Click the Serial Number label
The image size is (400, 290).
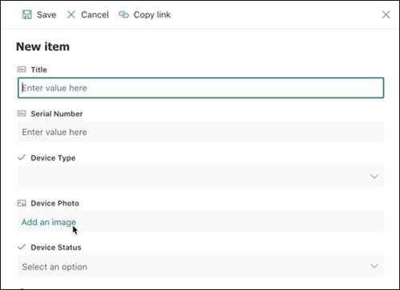[57, 114]
